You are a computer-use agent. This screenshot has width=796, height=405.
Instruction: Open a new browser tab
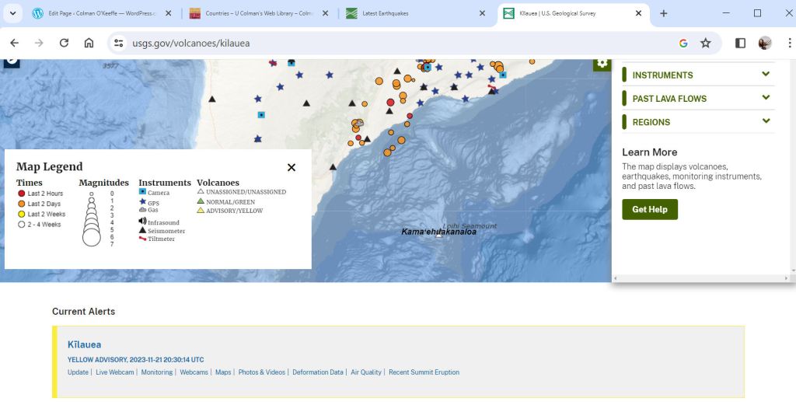[663, 13]
